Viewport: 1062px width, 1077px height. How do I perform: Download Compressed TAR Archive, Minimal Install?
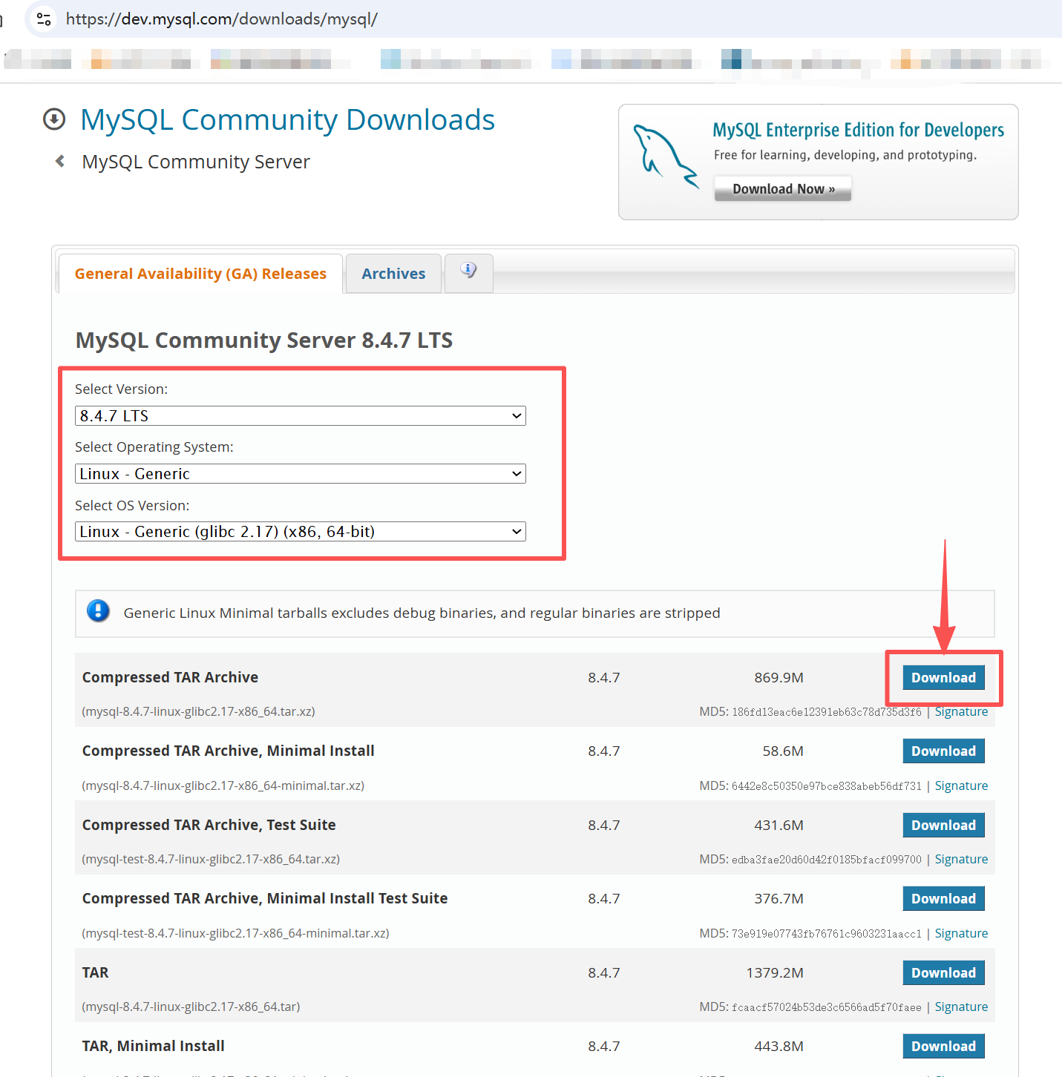(x=943, y=751)
